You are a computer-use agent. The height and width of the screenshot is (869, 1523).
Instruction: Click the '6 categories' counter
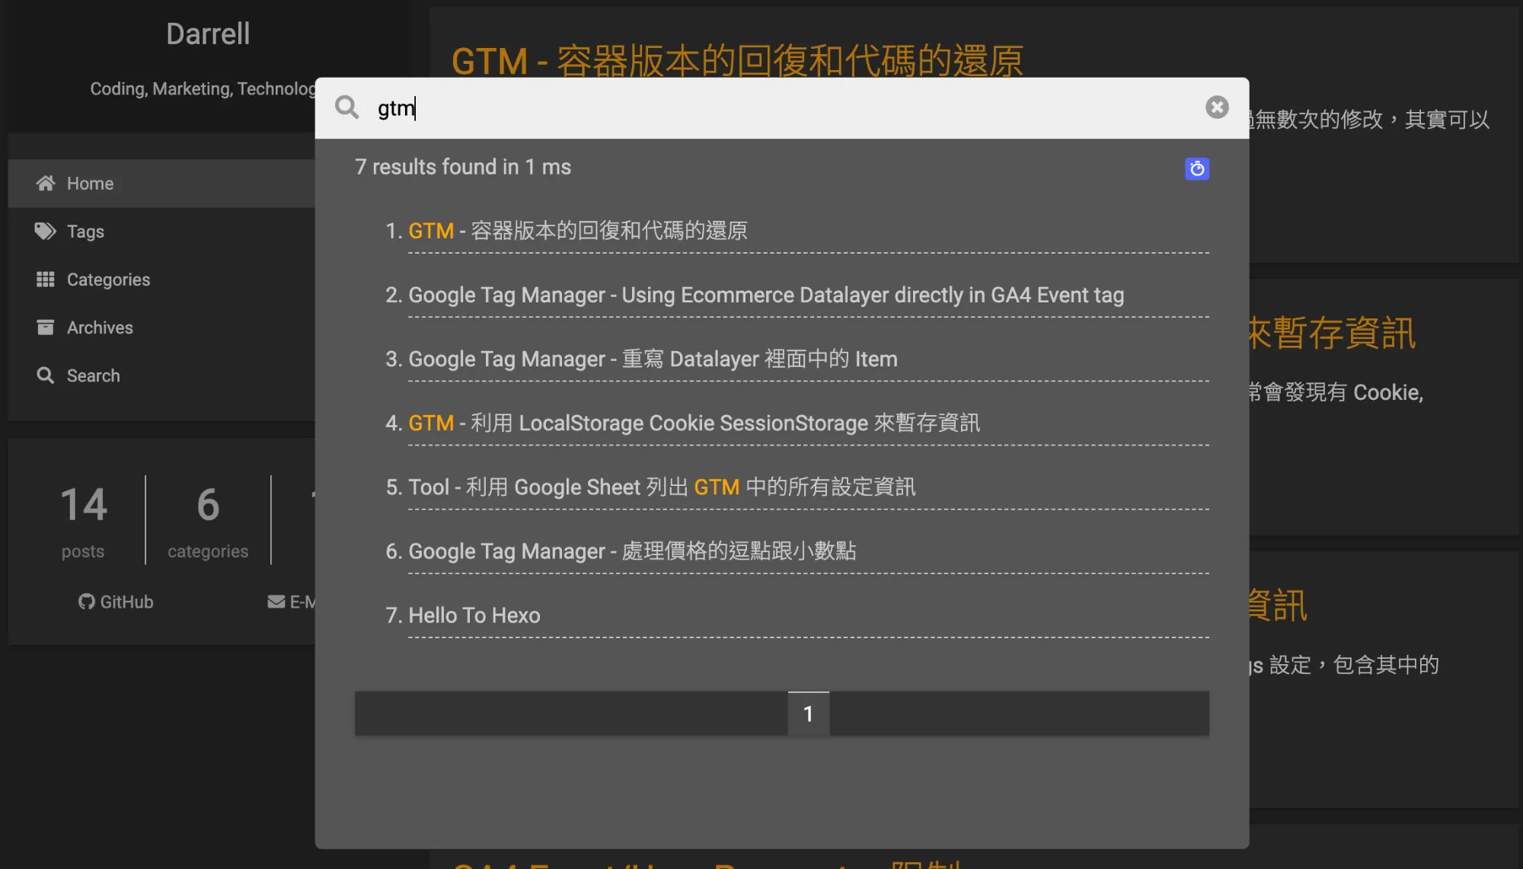[x=206, y=520]
